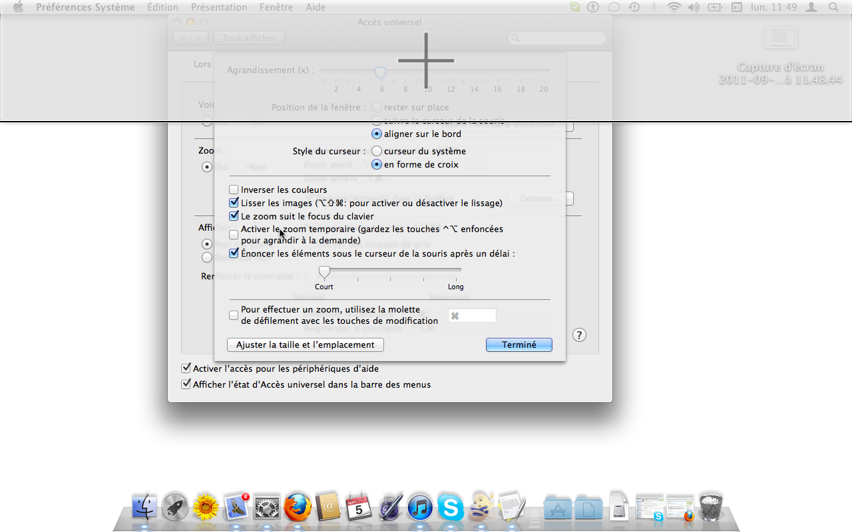This screenshot has width=852, height=532.
Task: Open iCal calendar icon in Dock
Action: 359,509
